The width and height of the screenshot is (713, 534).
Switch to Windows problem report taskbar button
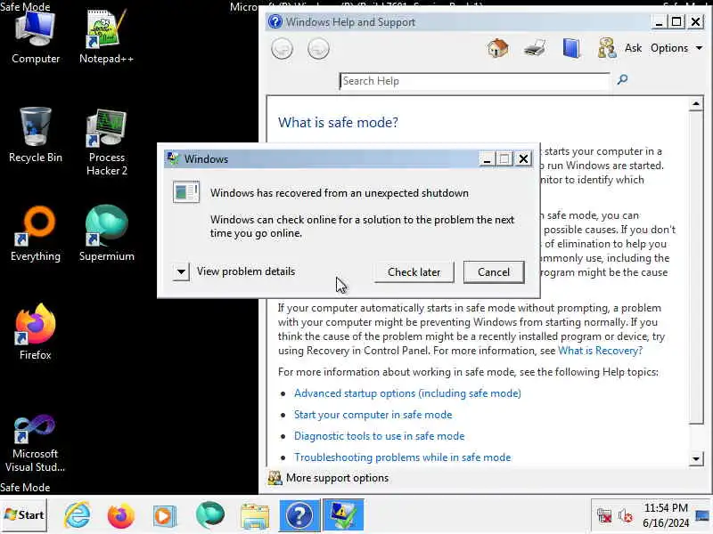(343, 515)
